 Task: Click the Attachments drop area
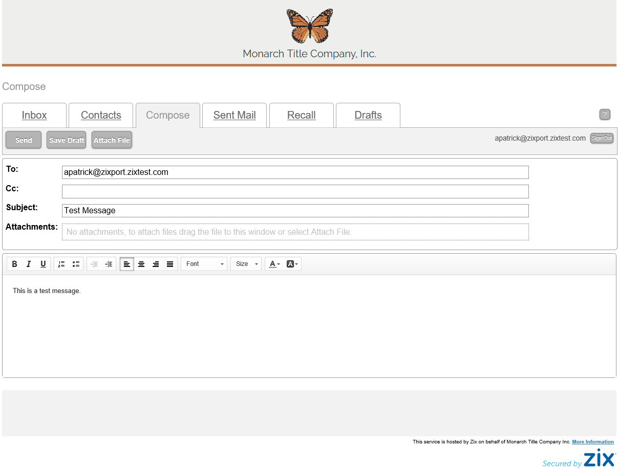coord(295,232)
